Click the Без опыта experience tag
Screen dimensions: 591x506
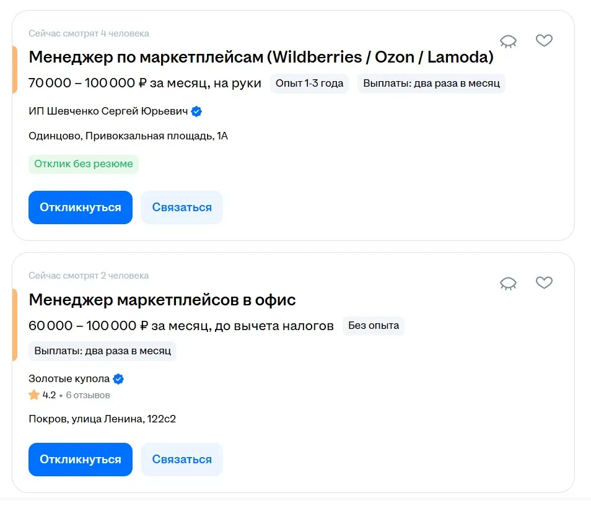coord(373,325)
